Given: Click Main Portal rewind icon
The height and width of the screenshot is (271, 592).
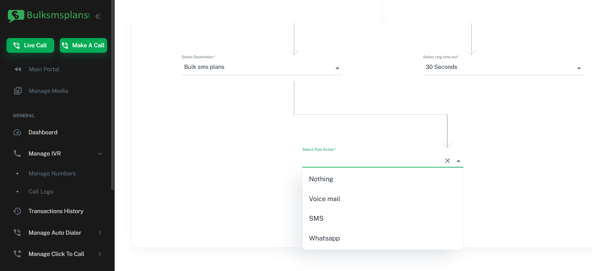Looking at the screenshot, I should 18,69.
